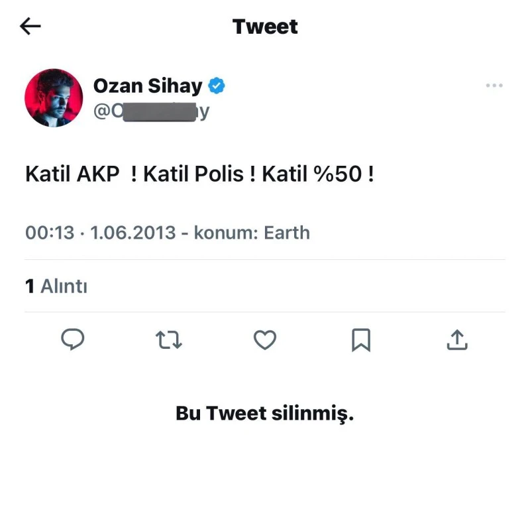Open Ozan Sihay's profile picture
The image size is (530, 506).
point(54,97)
